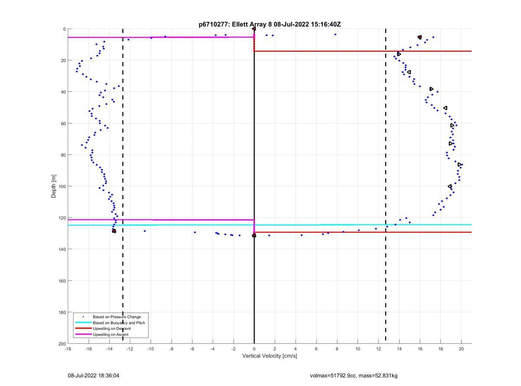
Task: Click the red marker near velocity -13.5 at bottom
Action: pos(114,231)
